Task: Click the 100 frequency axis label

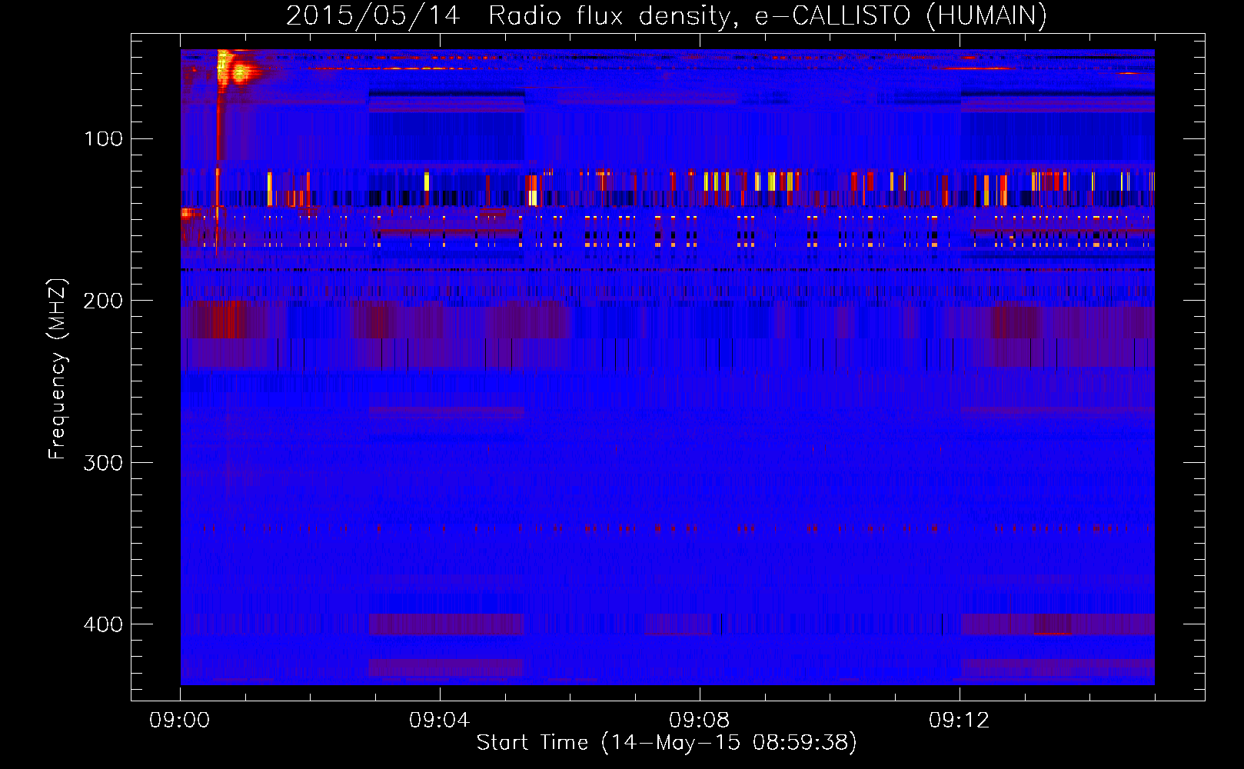Action: point(104,139)
